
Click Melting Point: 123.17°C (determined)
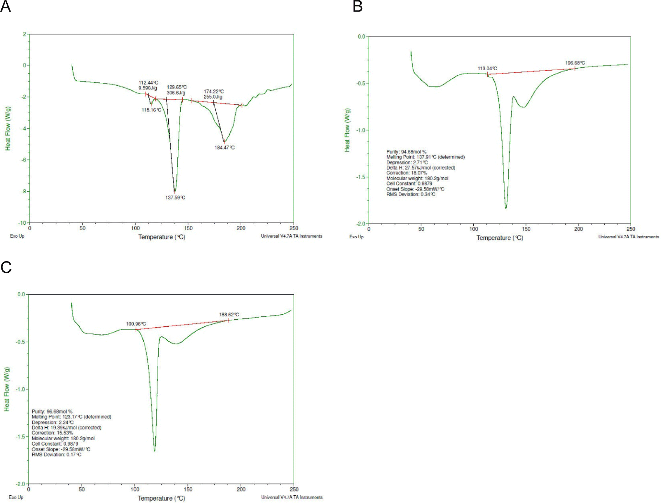click(x=72, y=417)
